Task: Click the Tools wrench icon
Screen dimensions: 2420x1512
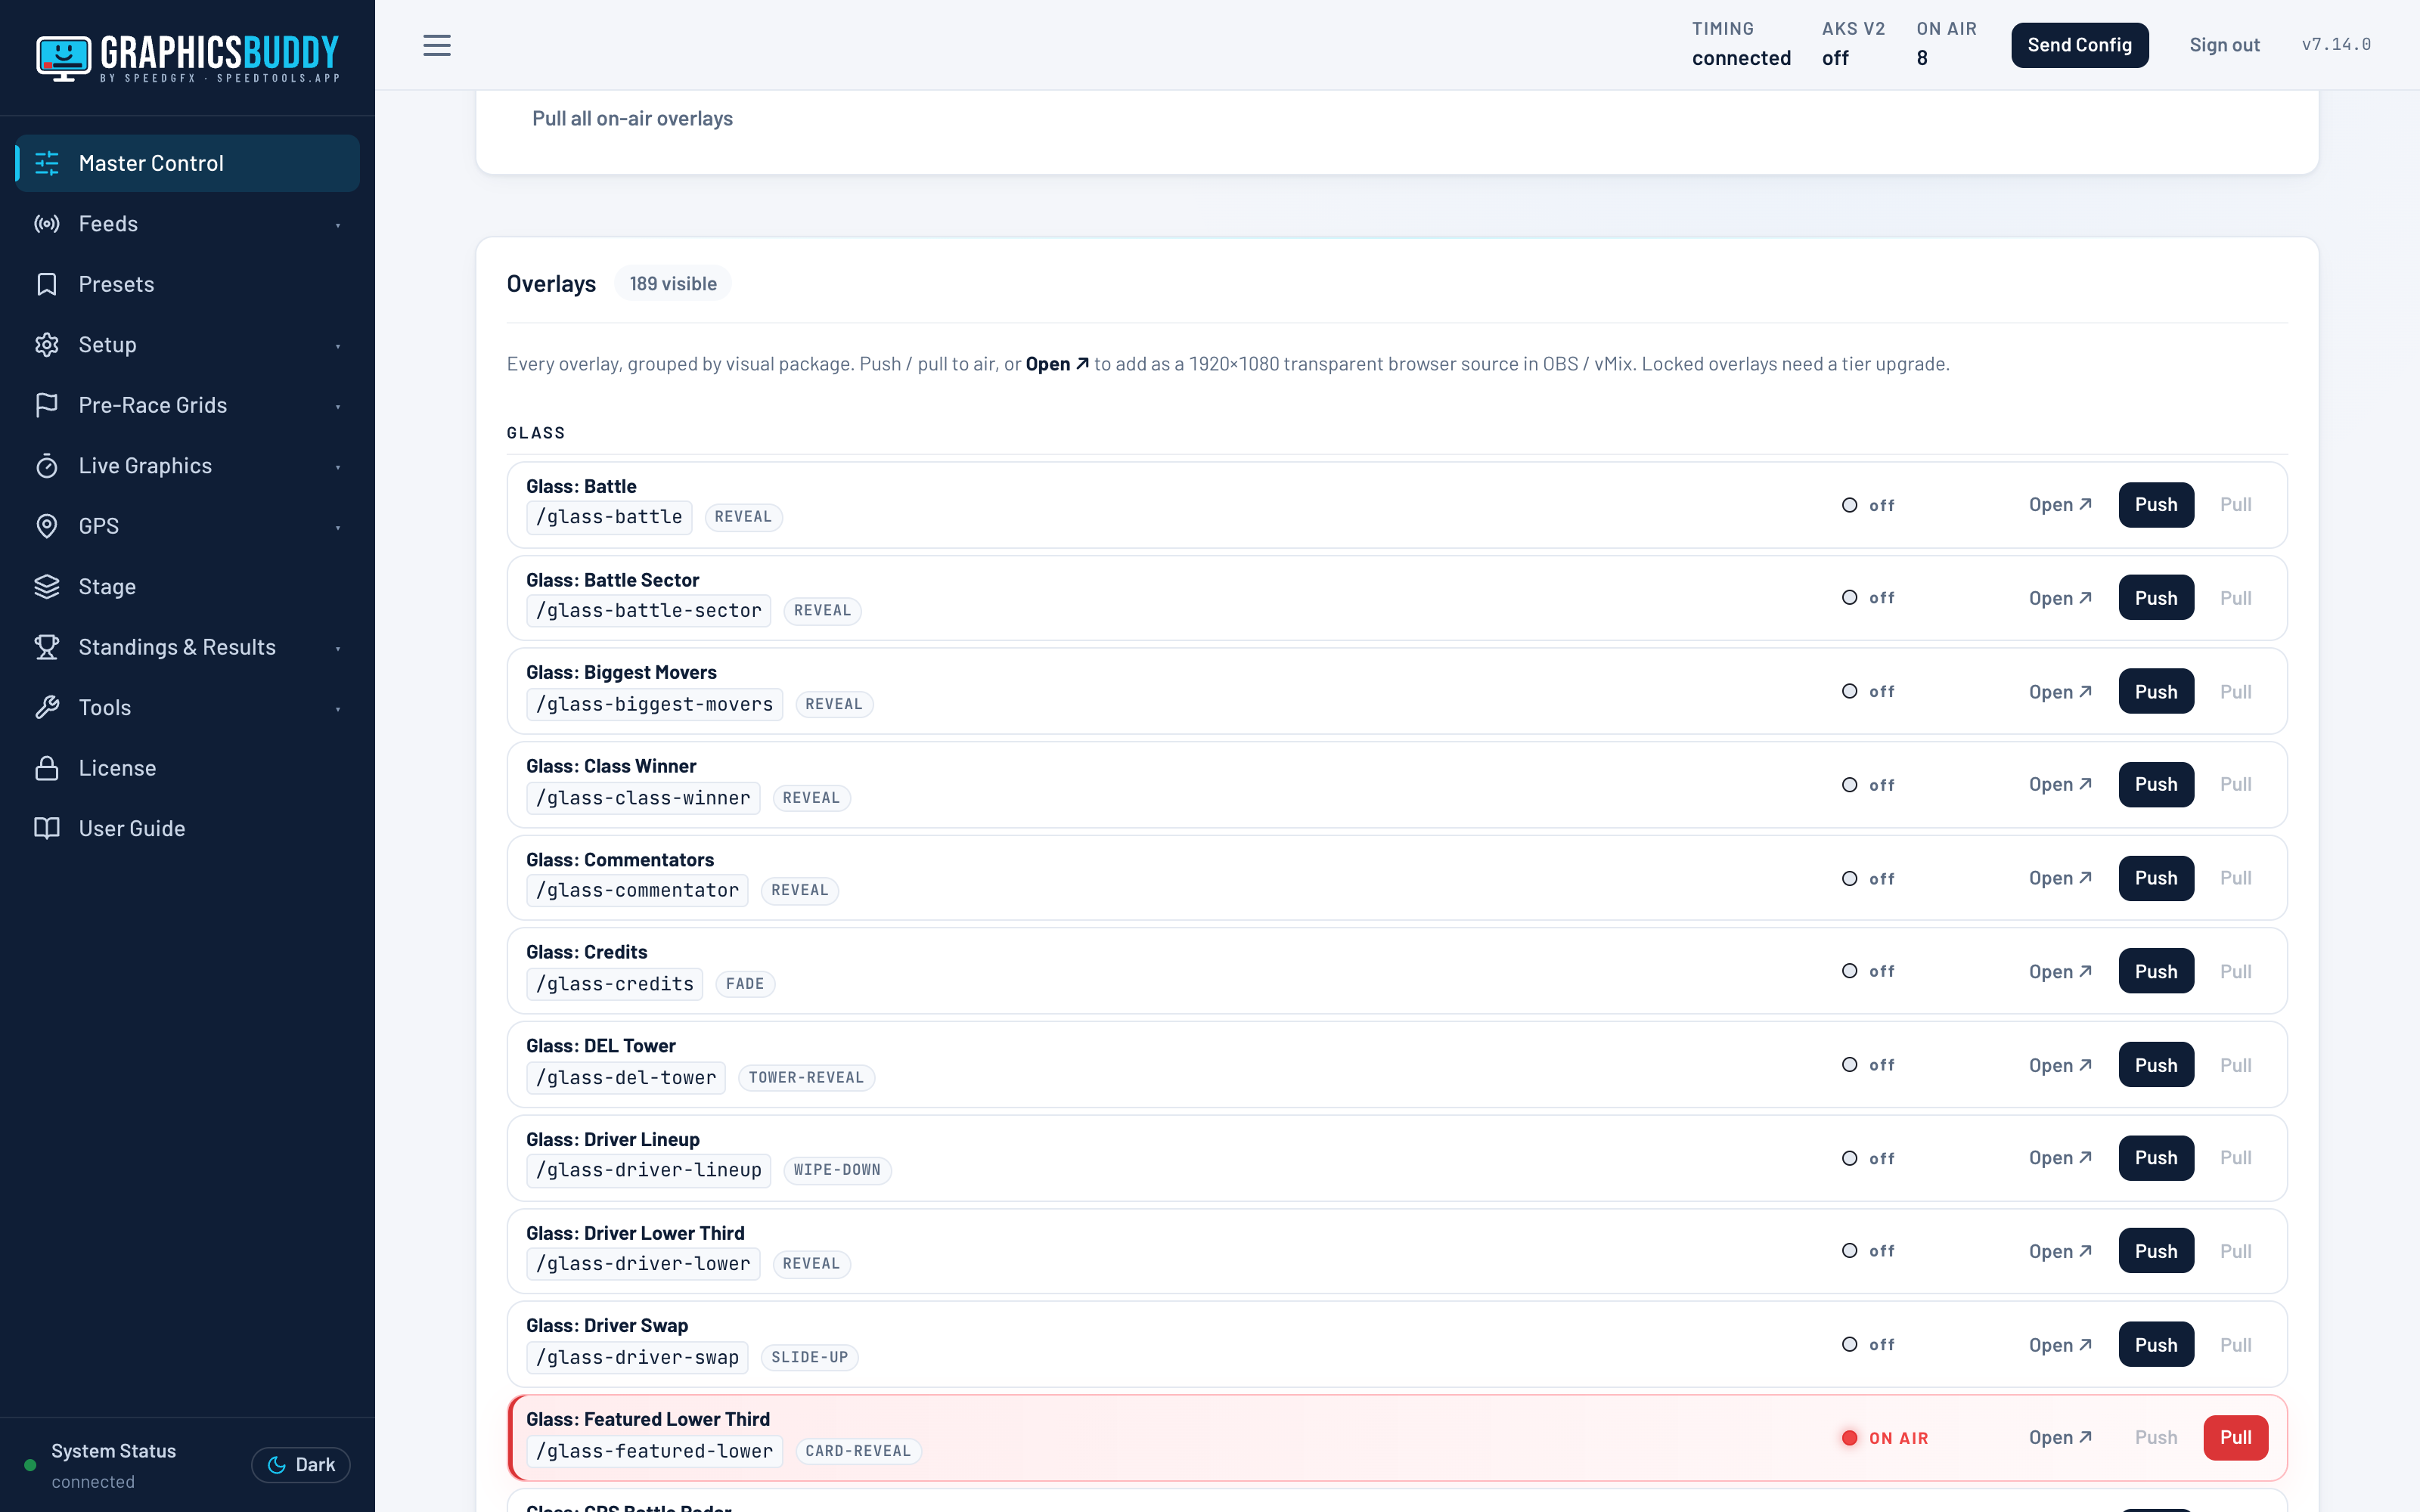Action: [47, 708]
